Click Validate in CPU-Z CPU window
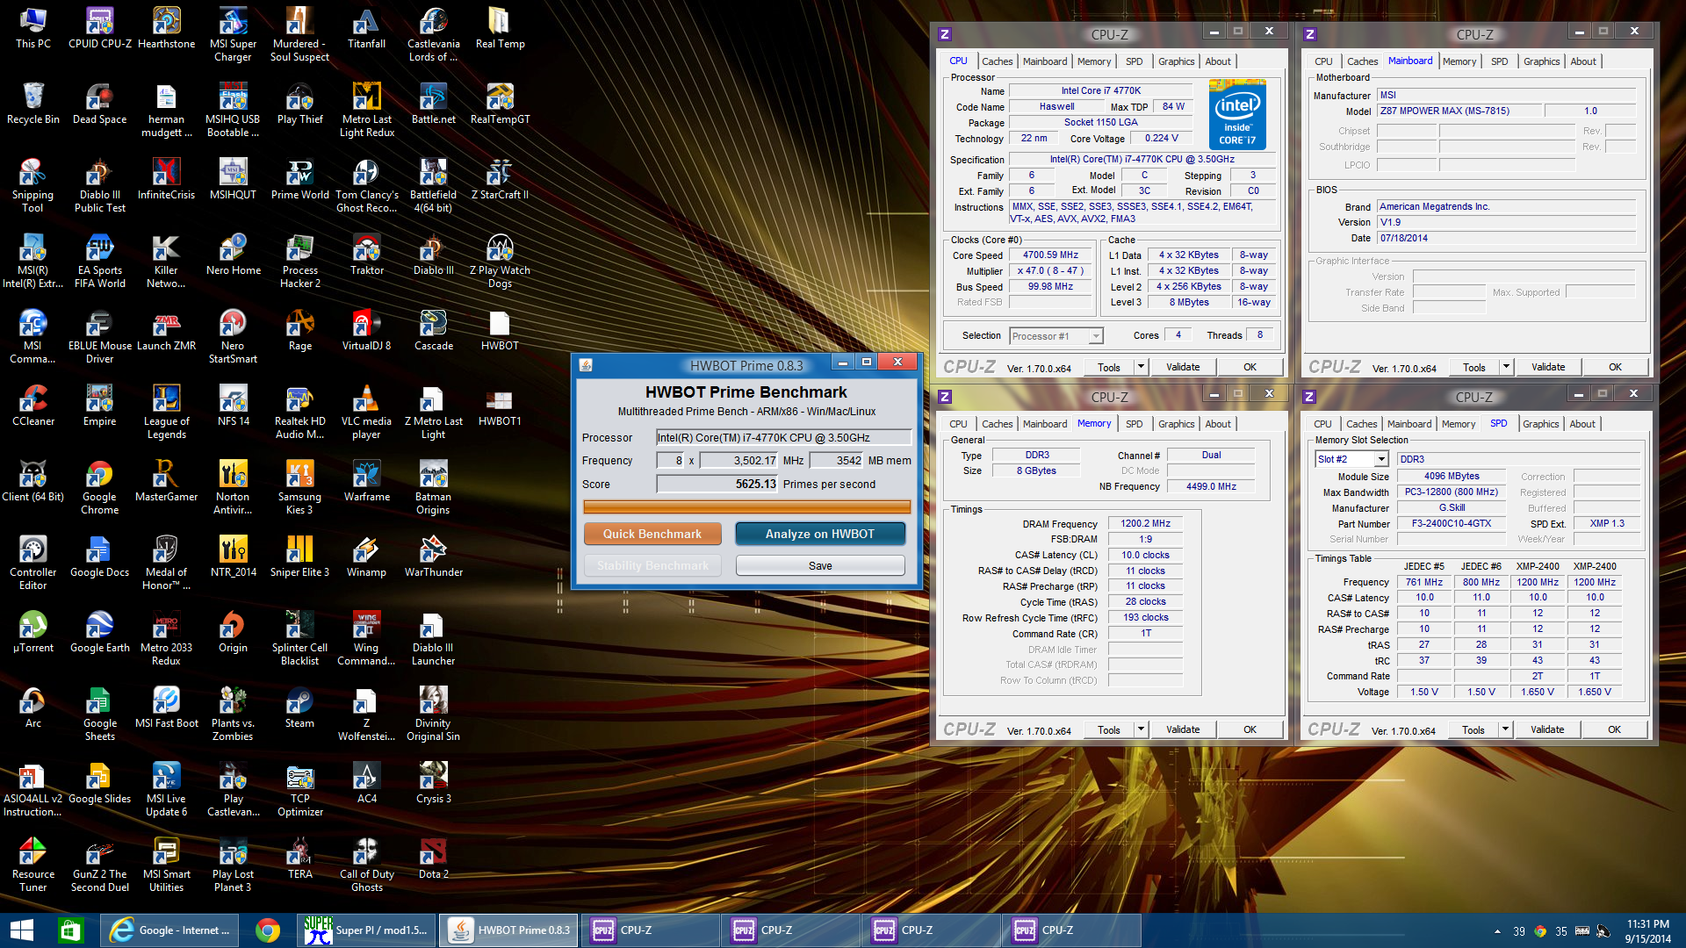This screenshot has height=948, width=1686. click(1182, 367)
